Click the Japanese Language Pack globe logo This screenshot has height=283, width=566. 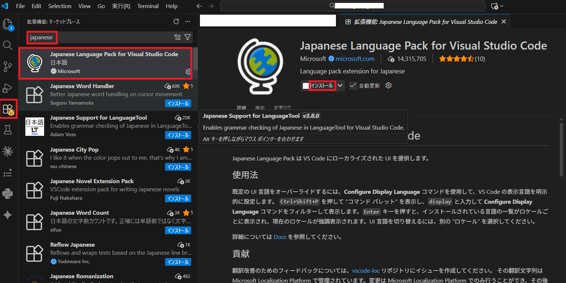coord(260,67)
